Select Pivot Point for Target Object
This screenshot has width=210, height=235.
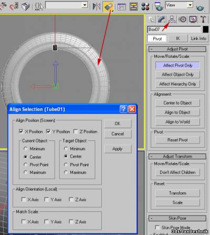click(x=66, y=165)
